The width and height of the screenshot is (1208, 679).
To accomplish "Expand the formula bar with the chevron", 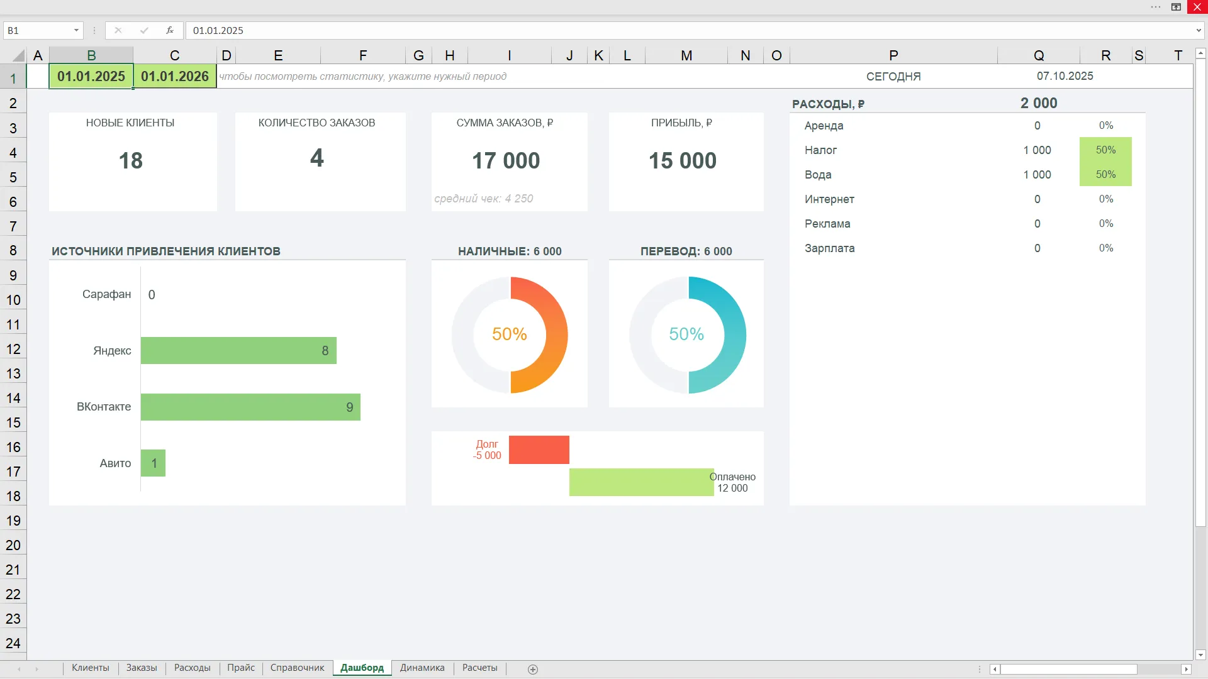I will click(1199, 30).
